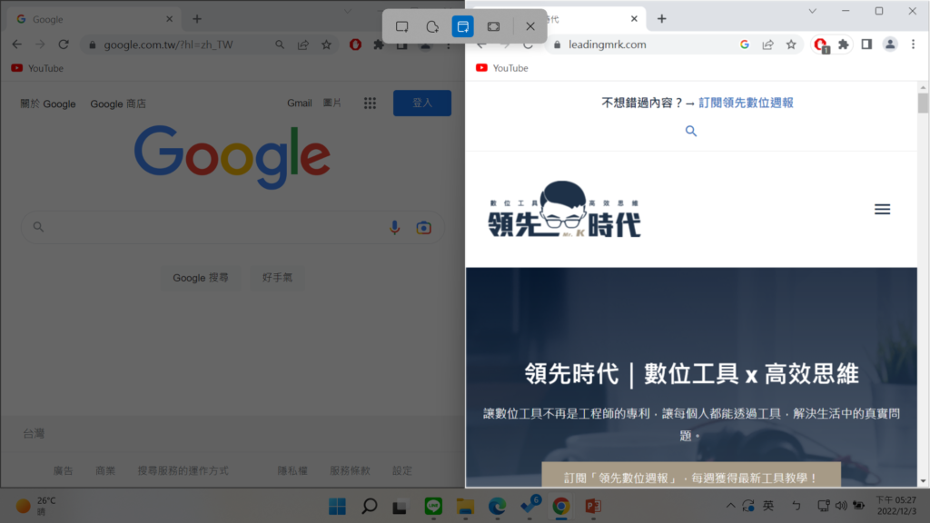This screenshot has height=523, width=930.
Task: Open Windows Start menu
Action: coord(338,507)
